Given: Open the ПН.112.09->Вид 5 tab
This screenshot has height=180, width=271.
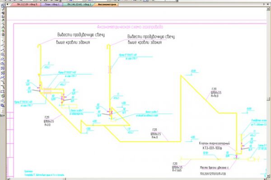Looking at the screenshot, I should 27,4.
